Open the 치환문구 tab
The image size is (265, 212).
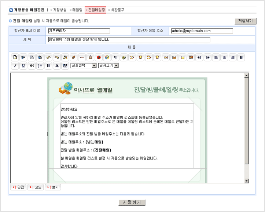pos(117,10)
